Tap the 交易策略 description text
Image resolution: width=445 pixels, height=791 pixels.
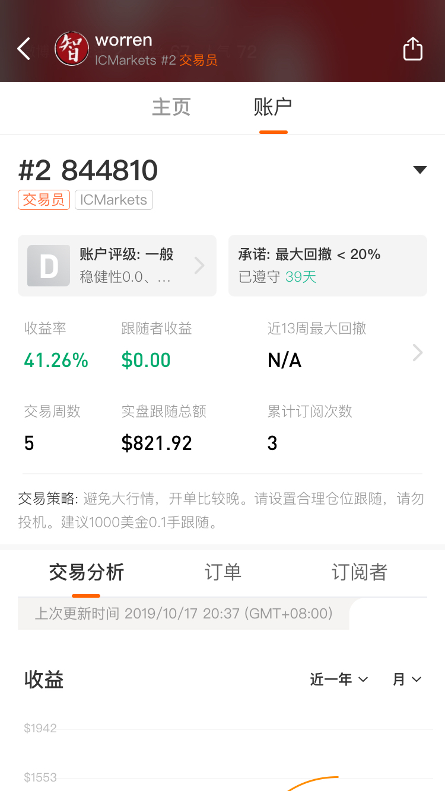tap(221, 511)
